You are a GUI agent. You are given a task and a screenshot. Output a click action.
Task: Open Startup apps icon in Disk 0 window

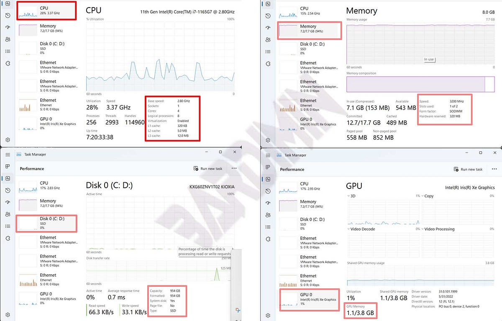pyautogui.click(x=8, y=202)
